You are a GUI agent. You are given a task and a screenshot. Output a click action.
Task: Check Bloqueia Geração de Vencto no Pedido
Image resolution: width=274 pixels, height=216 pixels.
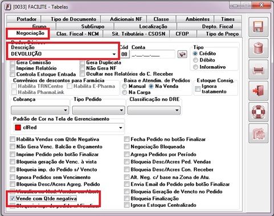[x=126, y=191]
